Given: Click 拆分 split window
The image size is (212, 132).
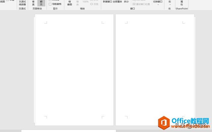Looking at the screenshot, I should click(x=126, y=2).
